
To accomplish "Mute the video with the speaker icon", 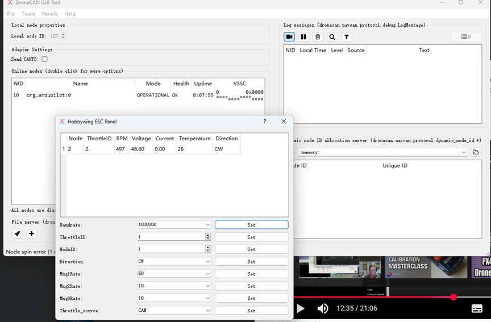I will click(x=323, y=308).
